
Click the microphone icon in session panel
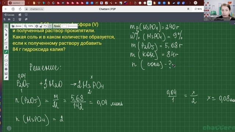pyautogui.click(x=5, y=19)
